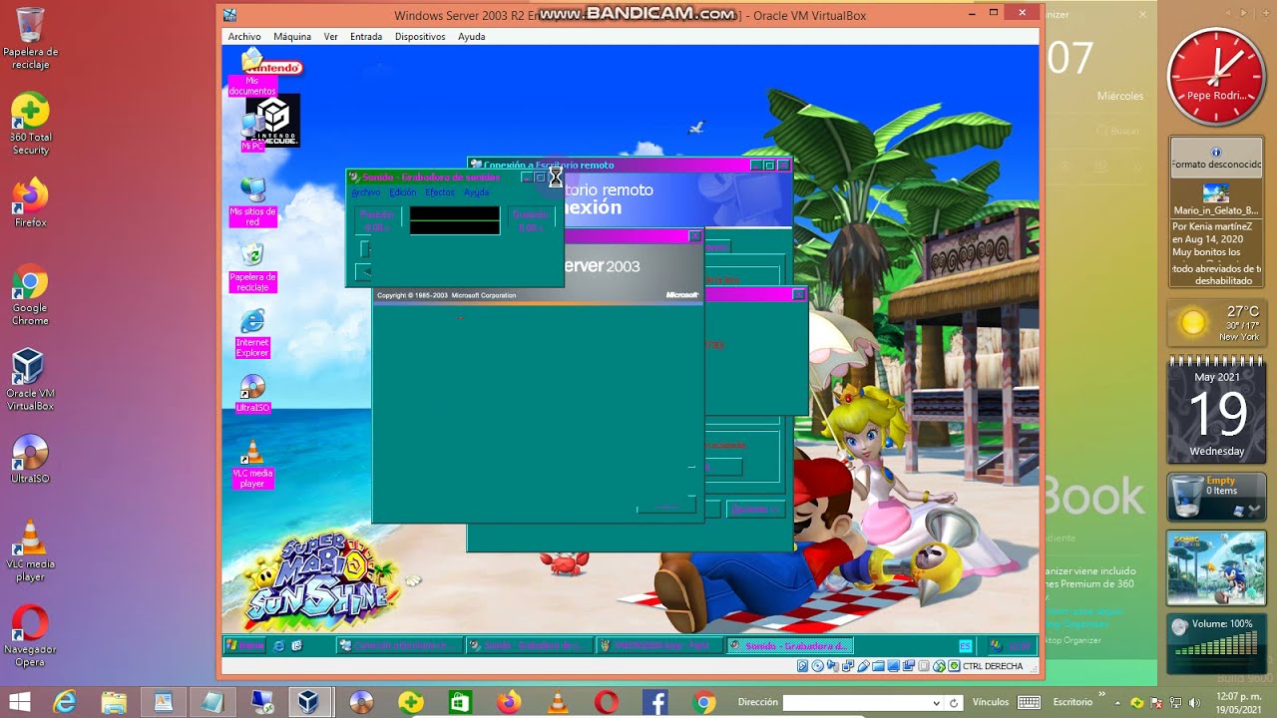Open the Ayuda menu in VirtualBox
Screen dimensions: 1277x718
coord(471,37)
